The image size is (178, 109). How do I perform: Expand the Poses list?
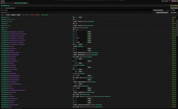pos(74,107)
